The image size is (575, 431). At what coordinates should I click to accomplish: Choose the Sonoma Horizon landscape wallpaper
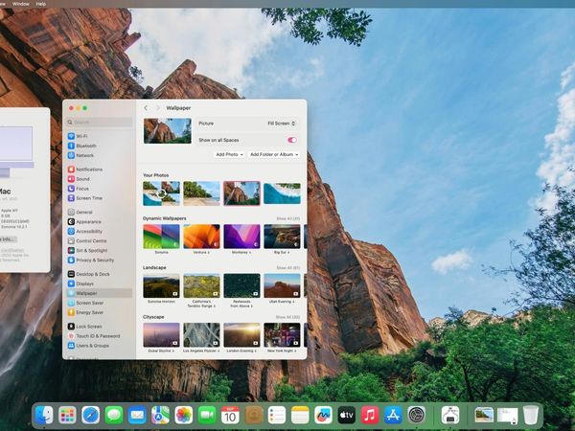(161, 285)
